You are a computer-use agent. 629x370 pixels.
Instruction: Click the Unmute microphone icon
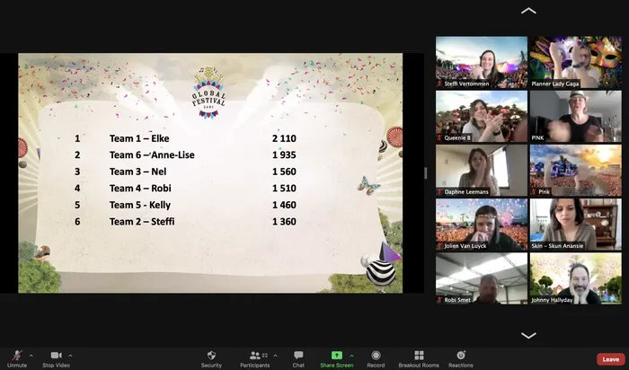[x=16, y=355]
